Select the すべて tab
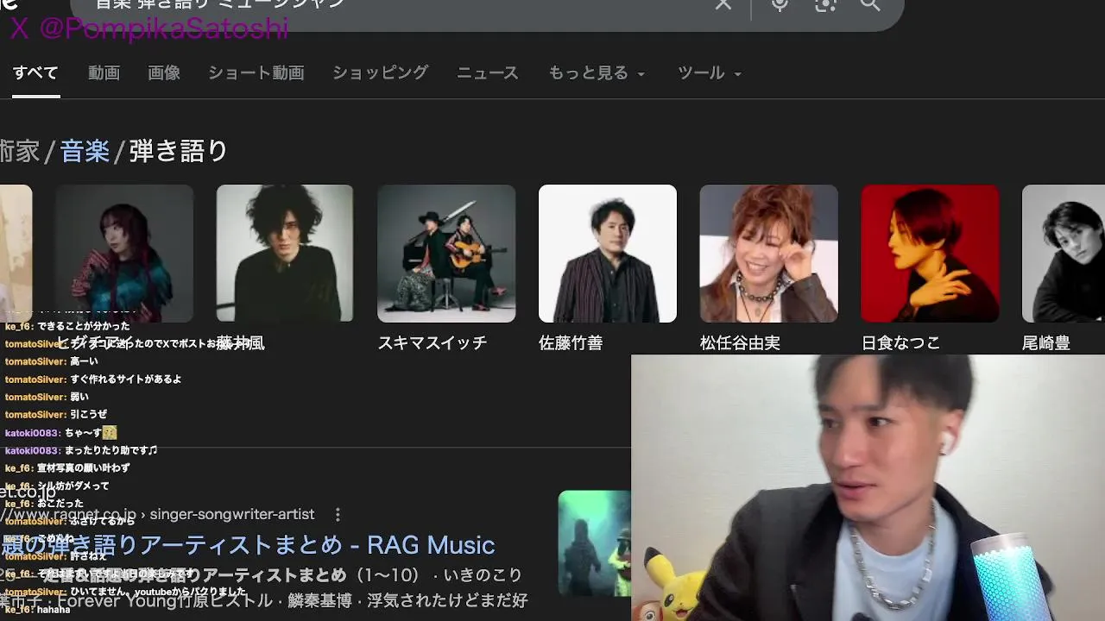 tap(35, 72)
